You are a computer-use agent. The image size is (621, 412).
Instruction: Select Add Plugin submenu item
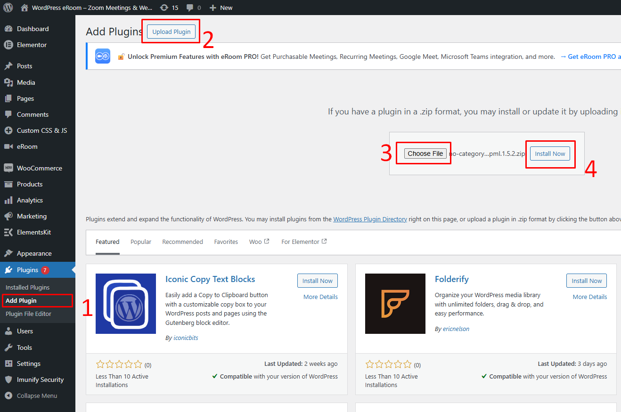21,300
